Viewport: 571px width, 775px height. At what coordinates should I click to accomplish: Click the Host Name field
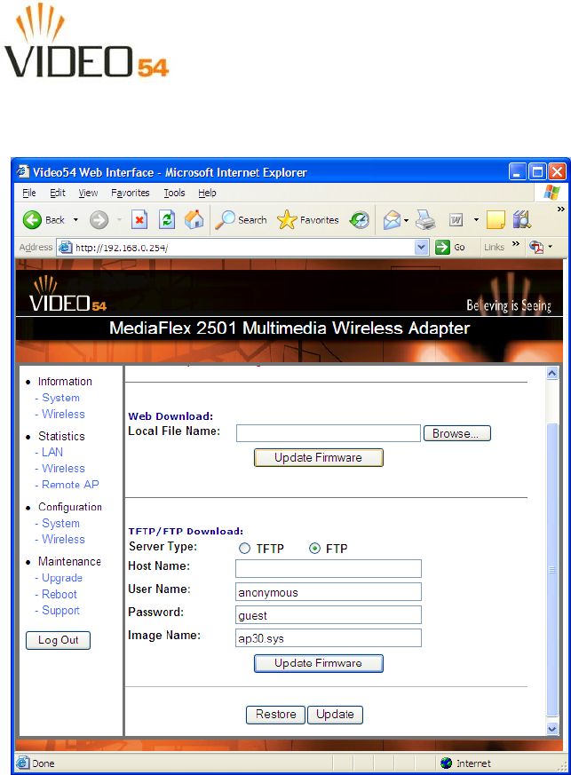[x=329, y=568]
